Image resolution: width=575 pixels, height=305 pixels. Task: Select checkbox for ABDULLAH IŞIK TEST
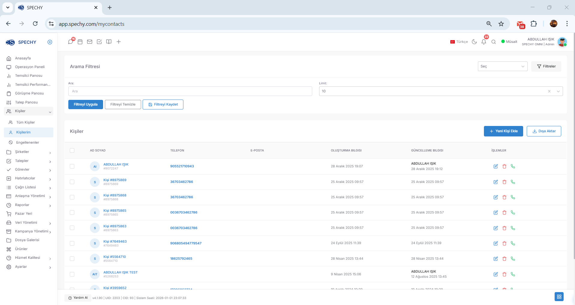point(72,274)
